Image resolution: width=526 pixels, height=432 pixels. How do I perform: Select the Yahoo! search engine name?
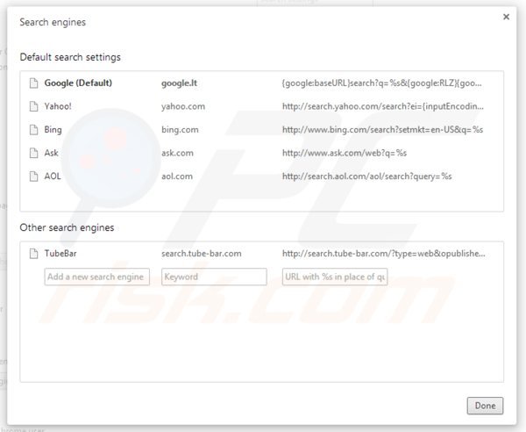tap(58, 106)
